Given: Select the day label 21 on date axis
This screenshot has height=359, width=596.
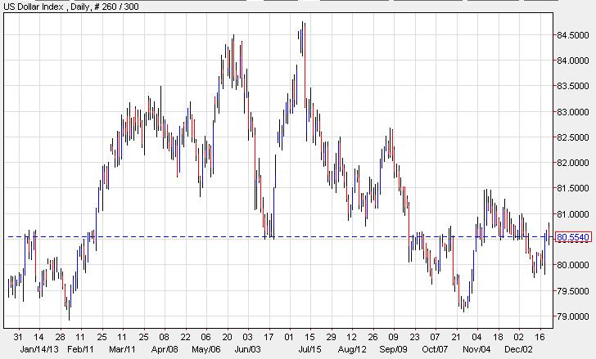Looking at the screenshot, I should tap(456, 337).
